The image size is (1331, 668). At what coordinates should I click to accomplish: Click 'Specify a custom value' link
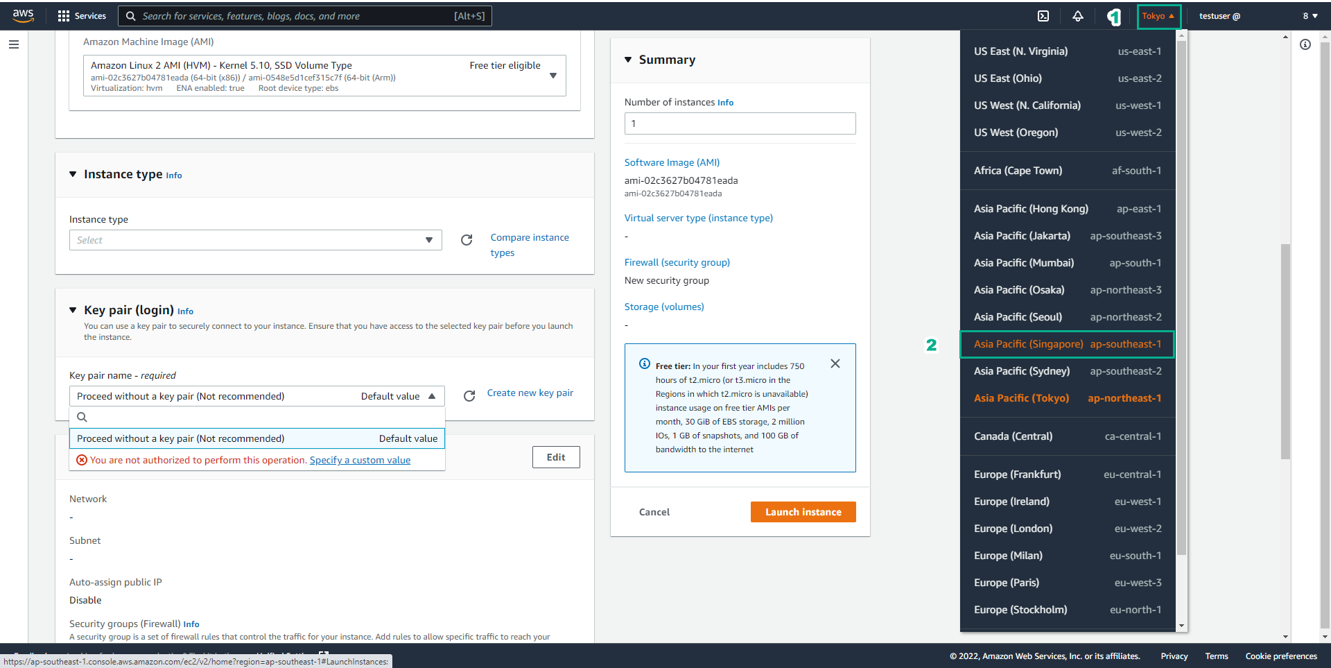360,460
